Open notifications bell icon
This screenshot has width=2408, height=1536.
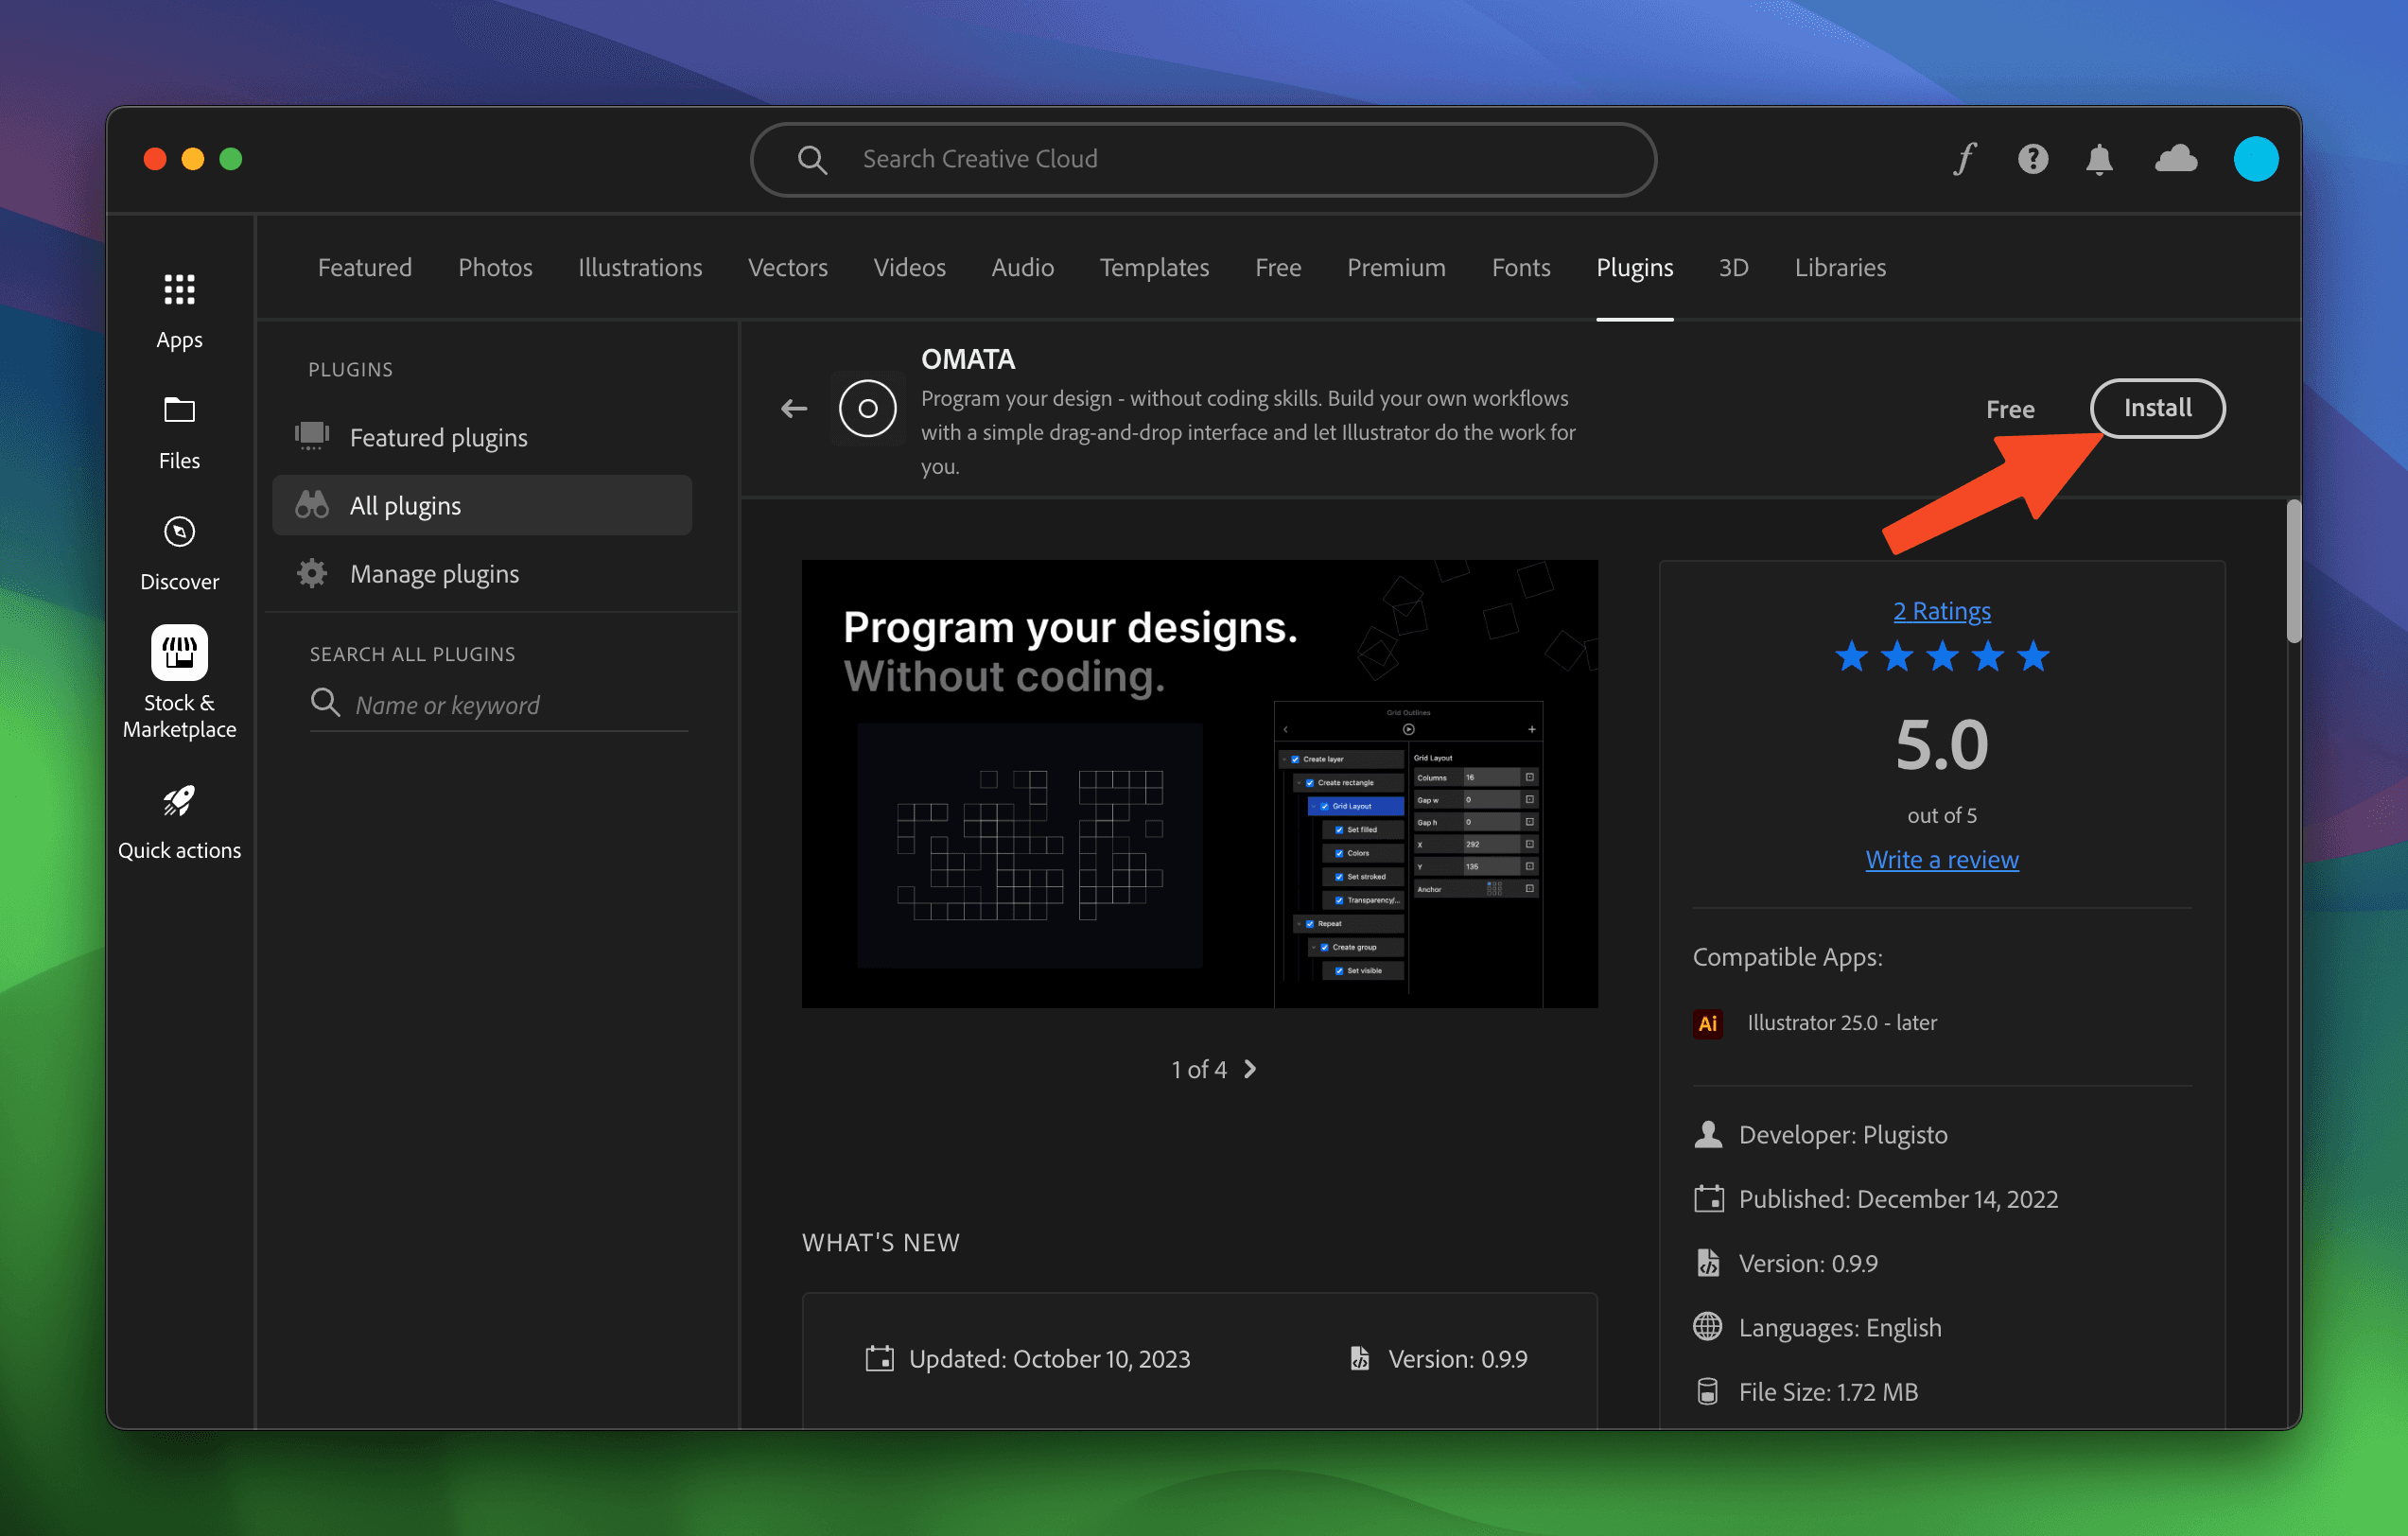coord(2099,159)
